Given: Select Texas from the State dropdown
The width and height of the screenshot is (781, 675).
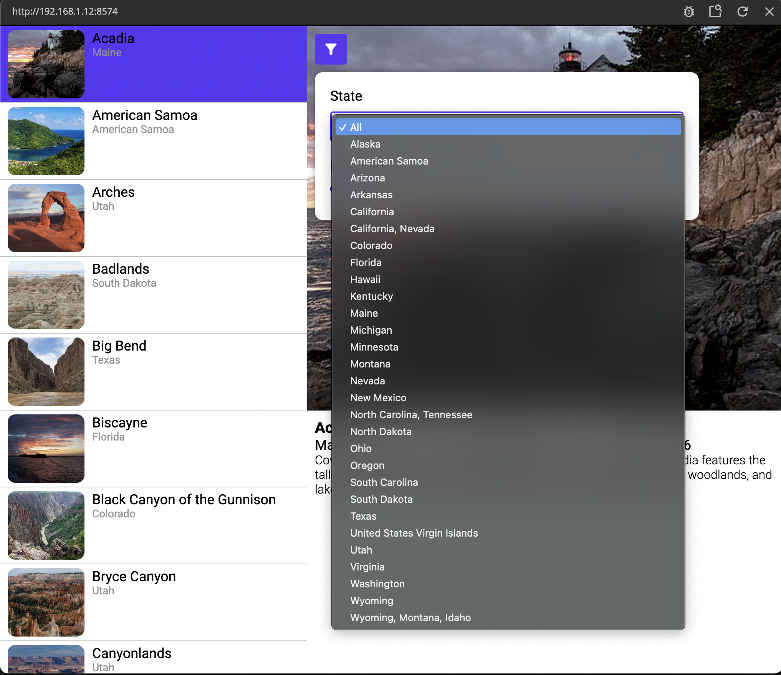Looking at the screenshot, I should (x=508, y=516).
